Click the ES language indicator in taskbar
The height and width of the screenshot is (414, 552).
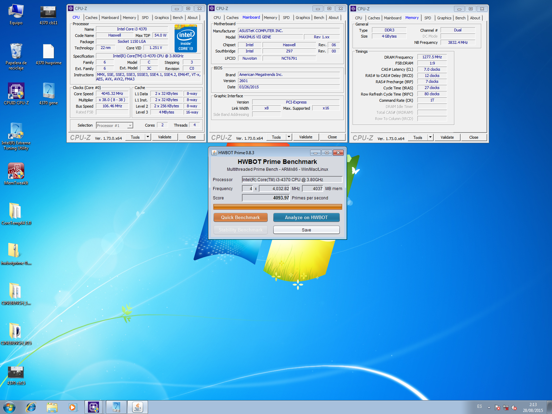click(480, 406)
